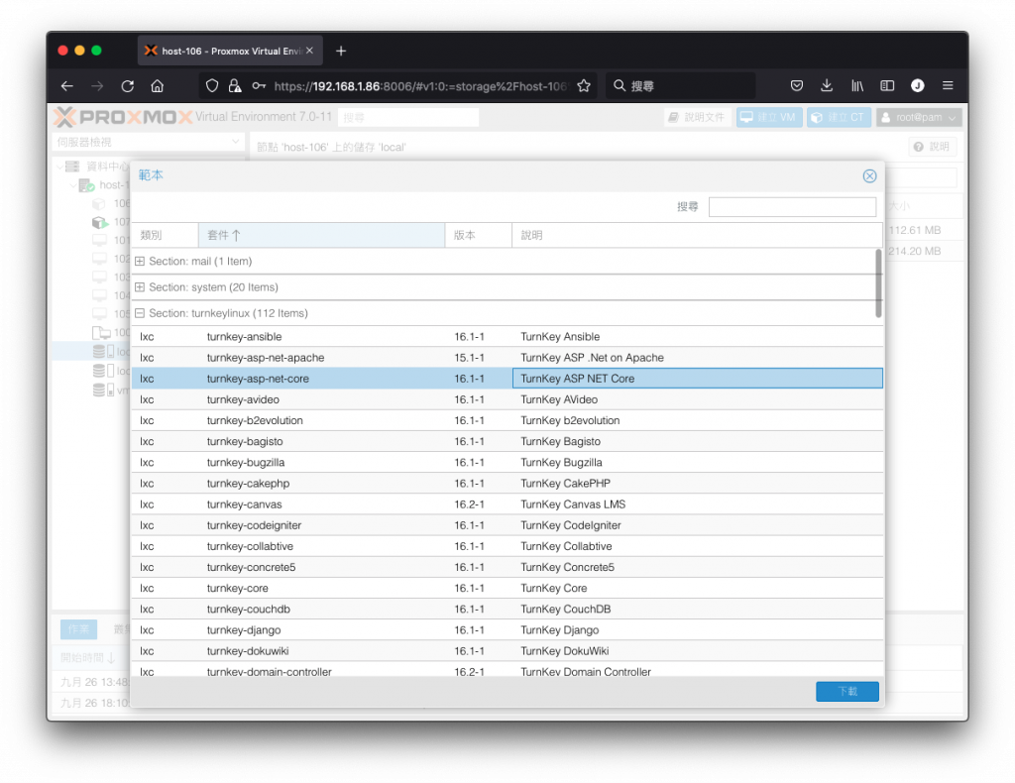Expand the Section: mail group
This screenshot has width=1015, height=783.
coord(139,262)
